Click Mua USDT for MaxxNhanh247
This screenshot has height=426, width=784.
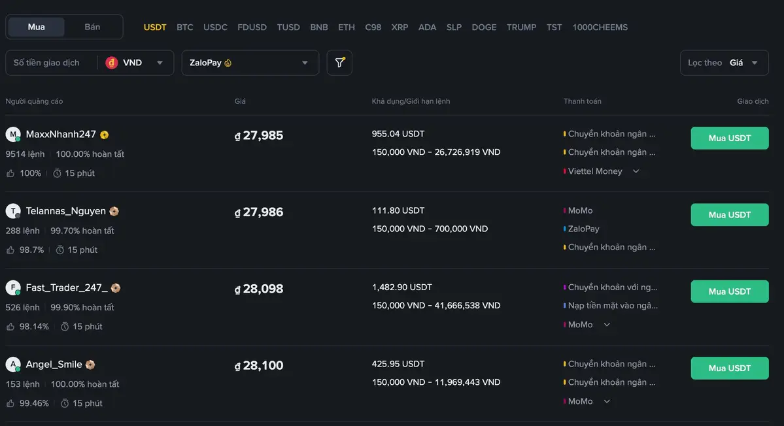pos(729,139)
